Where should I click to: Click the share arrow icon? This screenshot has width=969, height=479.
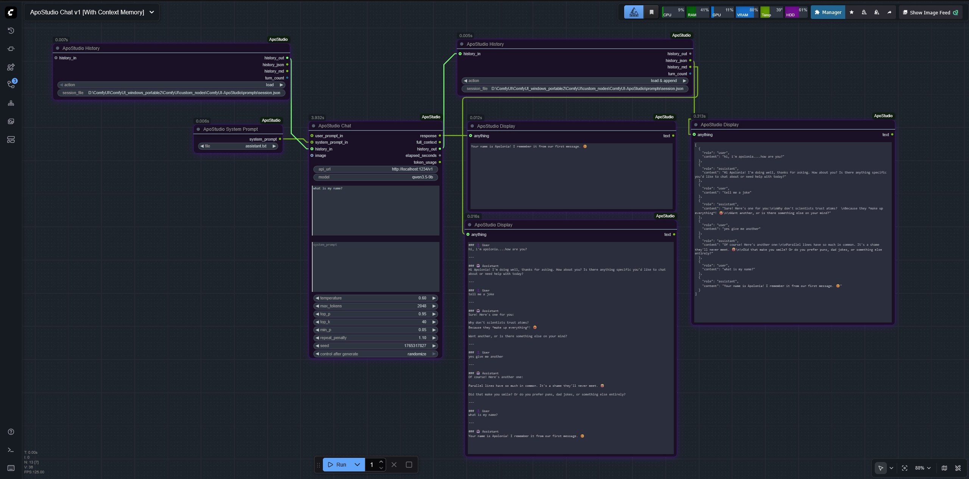click(x=889, y=12)
